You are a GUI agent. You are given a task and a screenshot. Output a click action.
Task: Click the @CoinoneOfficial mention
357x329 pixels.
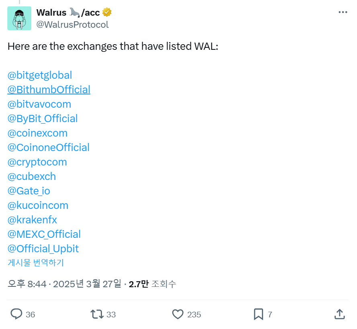click(48, 147)
